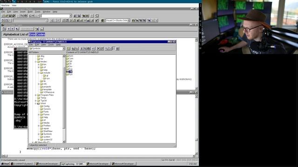Click the Cut icon in the Exploring toolbar

click(x=81, y=48)
